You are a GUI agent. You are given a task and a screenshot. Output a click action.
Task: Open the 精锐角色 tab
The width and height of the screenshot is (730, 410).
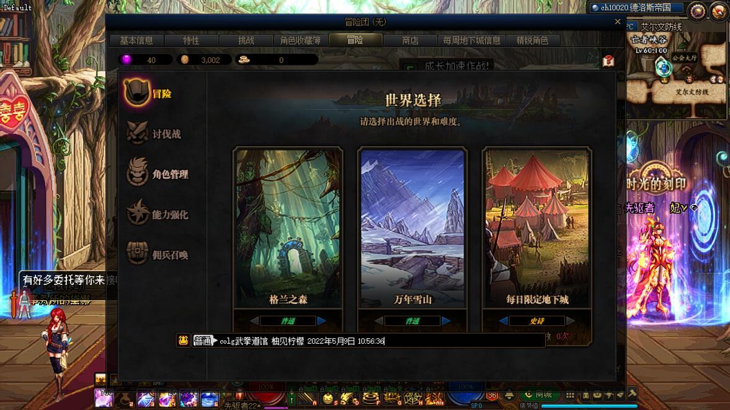click(x=532, y=40)
